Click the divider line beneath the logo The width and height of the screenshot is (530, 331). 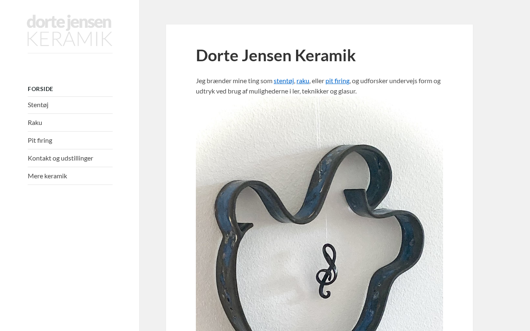(70, 53)
